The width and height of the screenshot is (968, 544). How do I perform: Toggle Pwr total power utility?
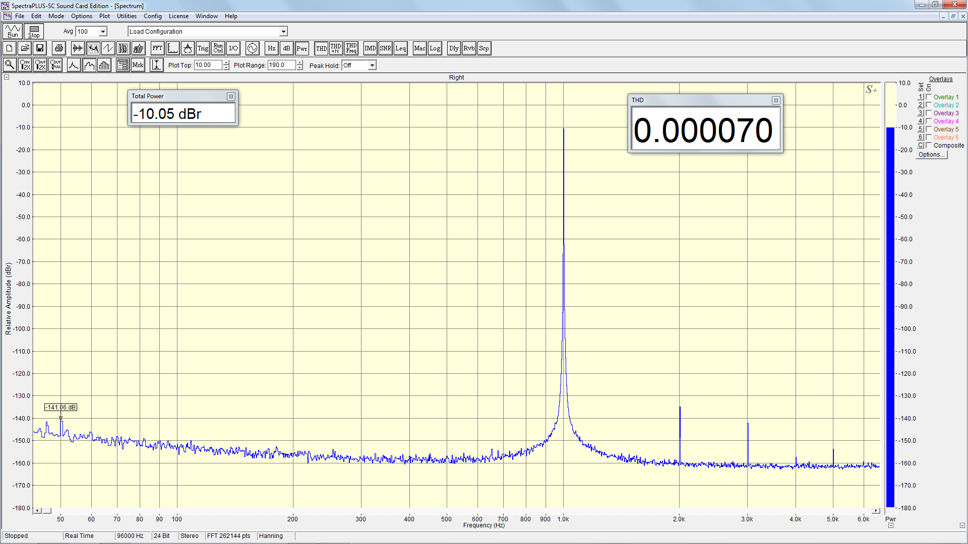pos(301,48)
